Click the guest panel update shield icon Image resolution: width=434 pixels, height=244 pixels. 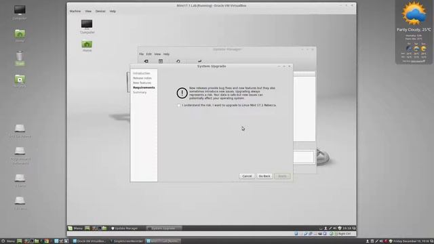pyautogui.click(x=340, y=228)
